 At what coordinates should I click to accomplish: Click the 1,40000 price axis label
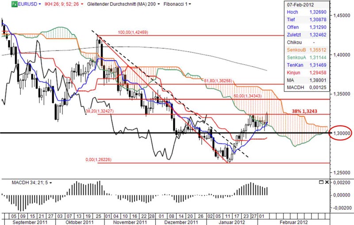pos(342,55)
